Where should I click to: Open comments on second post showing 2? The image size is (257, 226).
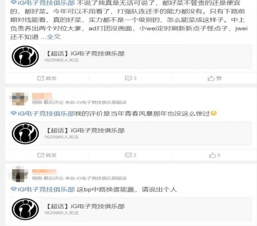[131, 155]
